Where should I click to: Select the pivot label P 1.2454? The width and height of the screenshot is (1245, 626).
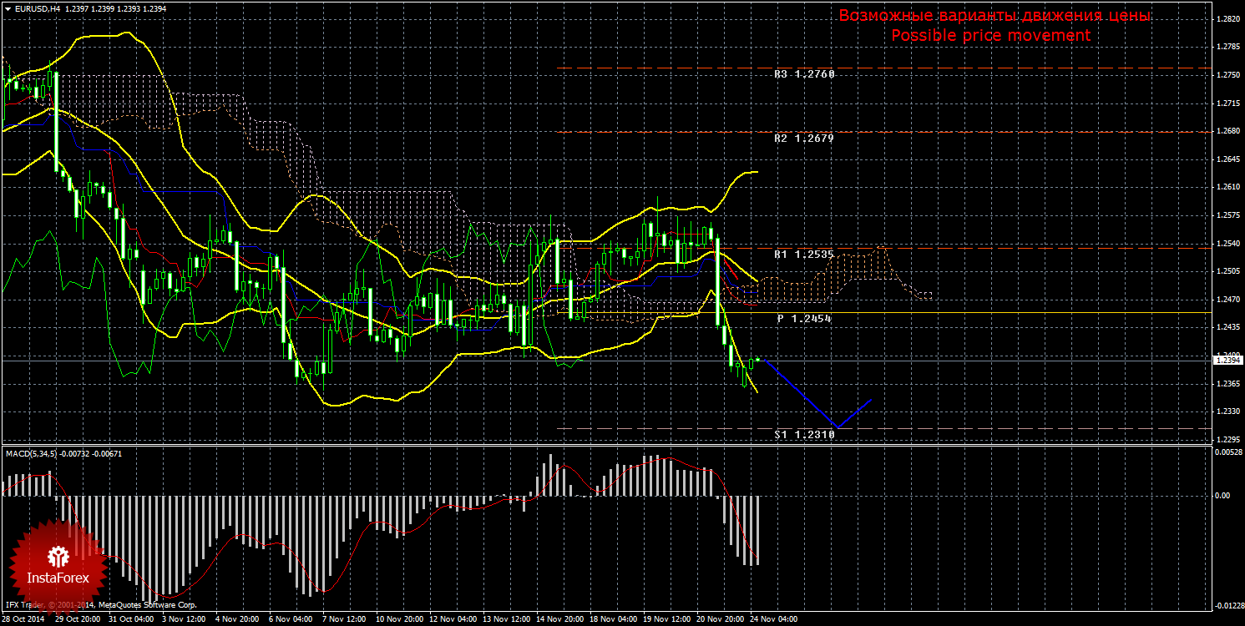point(804,319)
